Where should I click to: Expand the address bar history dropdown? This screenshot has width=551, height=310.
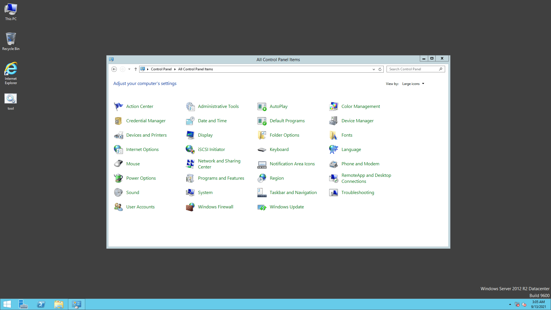[x=374, y=69]
